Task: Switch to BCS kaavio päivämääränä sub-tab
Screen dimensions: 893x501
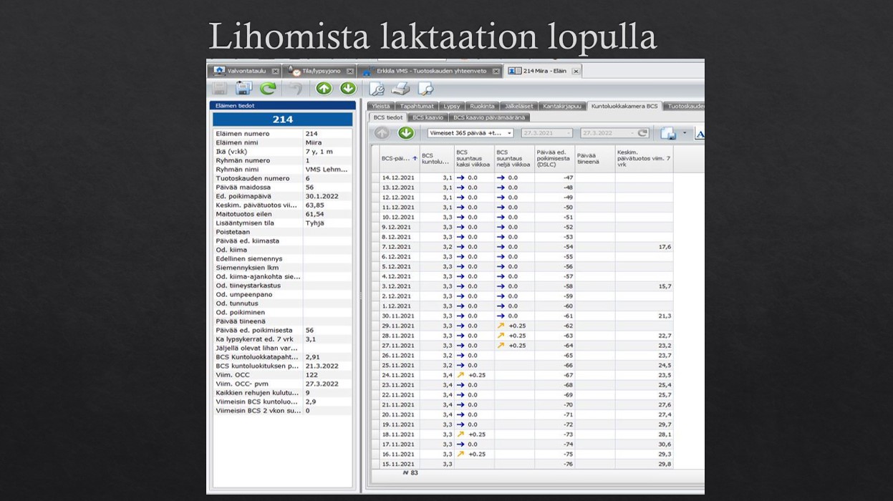Action: click(490, 117)
